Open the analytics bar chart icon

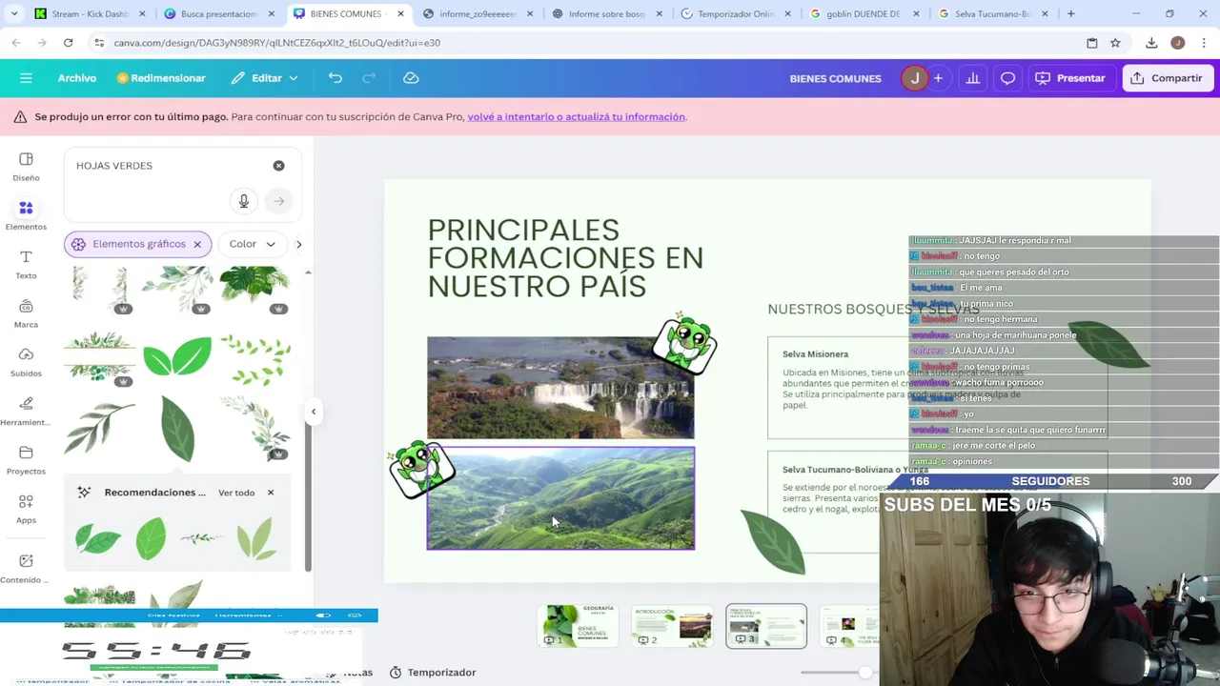point(972,78)
